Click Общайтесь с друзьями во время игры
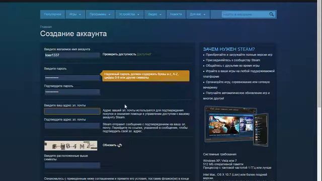Viewport: 322px width, 181px height. (x=232, y=66)
